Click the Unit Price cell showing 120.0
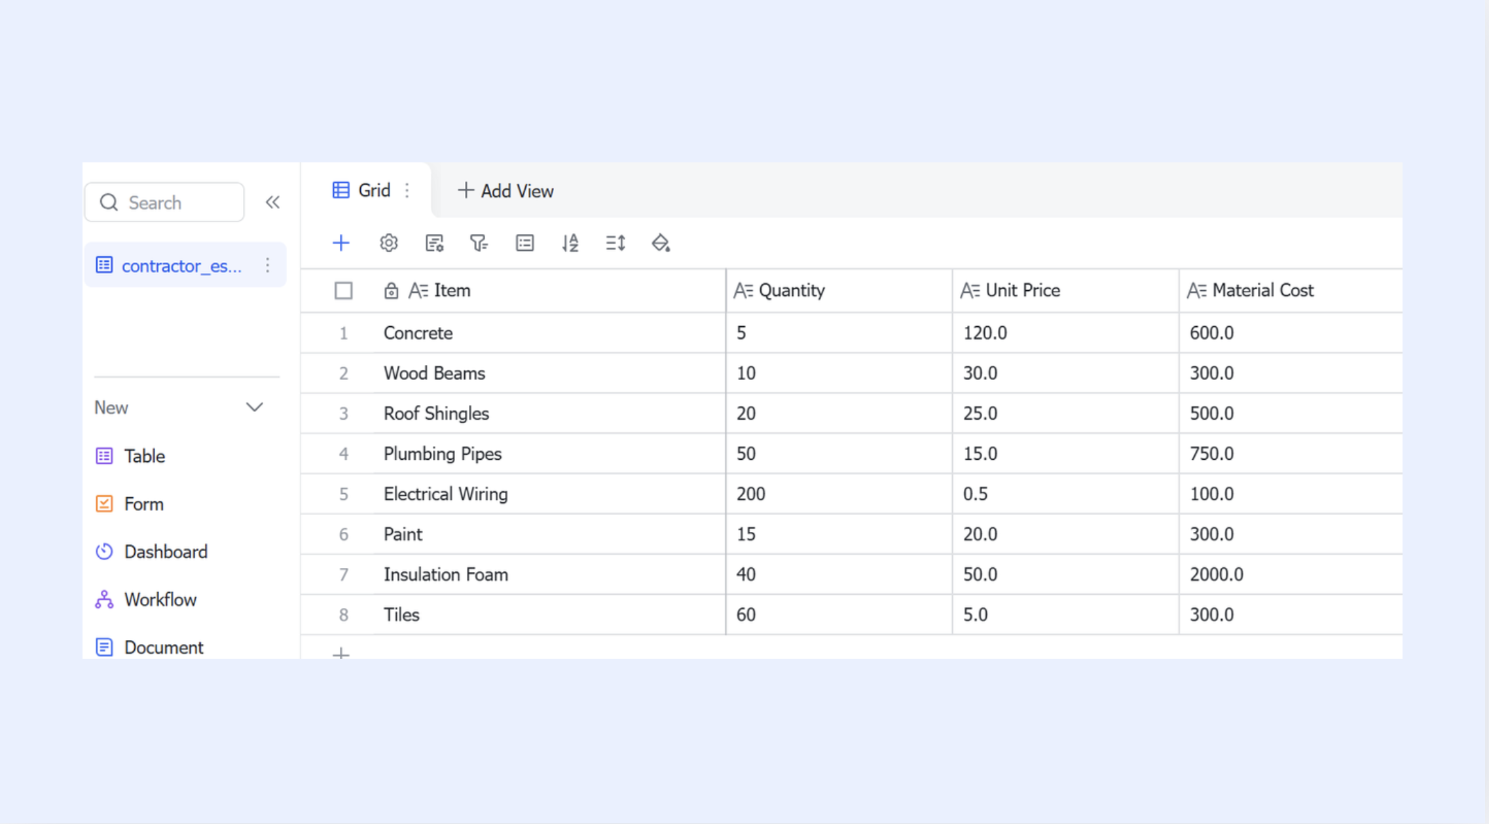This screenshot has height=824, width=1489. pos(1065,333)
